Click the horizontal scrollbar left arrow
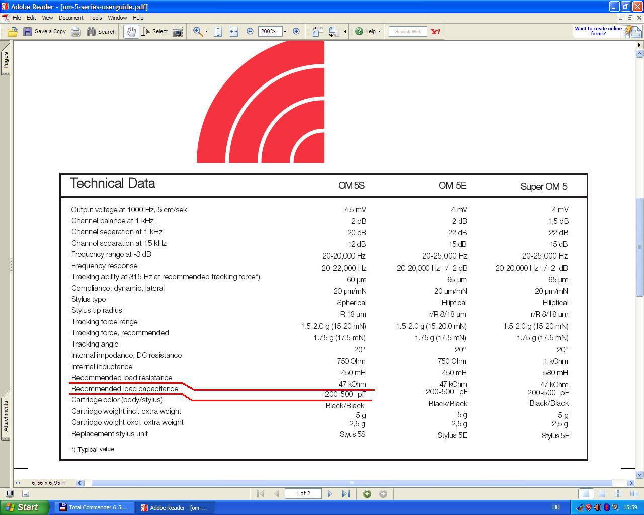This screenshot has height=515, width=644. pyautogui.click(x=80, y=483)
